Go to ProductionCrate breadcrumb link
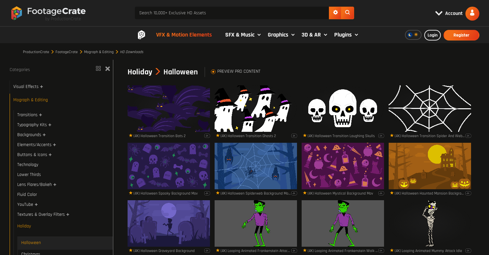This screenshot has width=489, height=255. pos(36,52)
